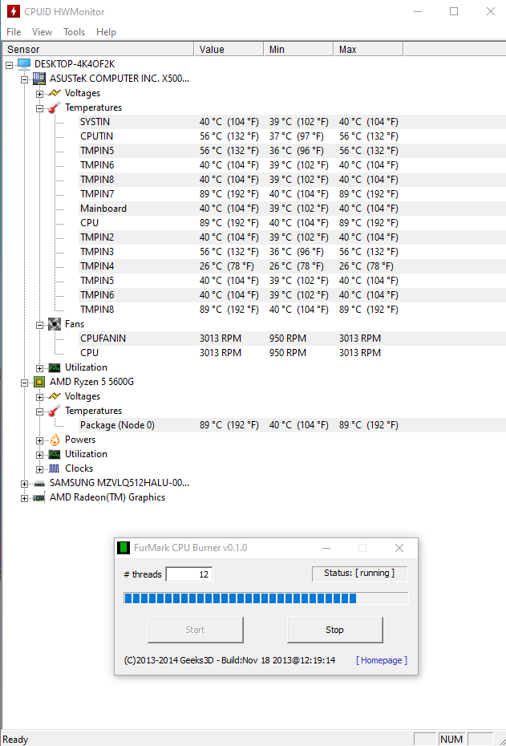The height and width of the screenshot is (746, 506).
Task: Select the TMPIN2 temperature row
Action: pos(292,237)
